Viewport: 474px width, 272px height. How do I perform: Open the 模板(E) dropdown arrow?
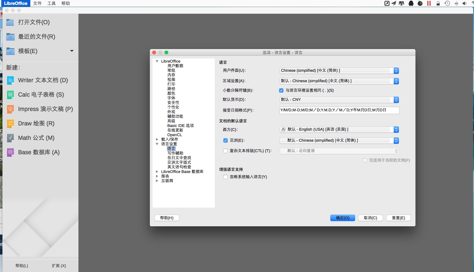coord(72,51)
